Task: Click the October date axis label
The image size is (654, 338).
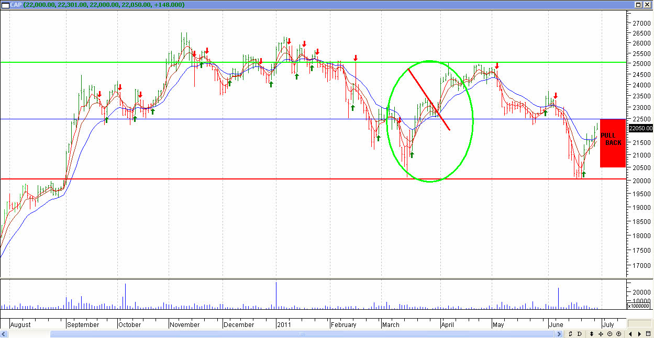Action: pos(129,325)
